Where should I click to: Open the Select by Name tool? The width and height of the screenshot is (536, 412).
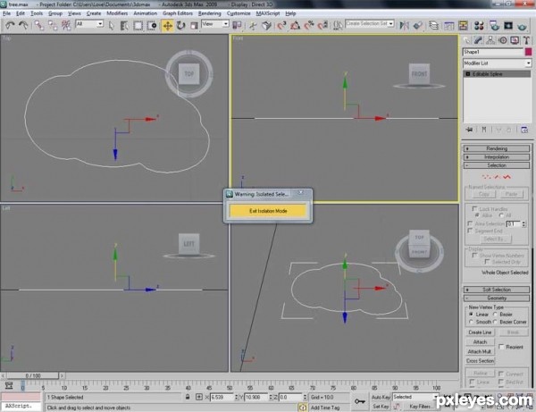tap(124, 26)
